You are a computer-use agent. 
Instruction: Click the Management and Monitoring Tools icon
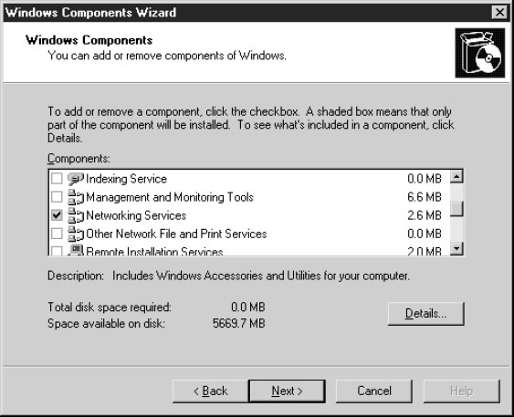76,197
